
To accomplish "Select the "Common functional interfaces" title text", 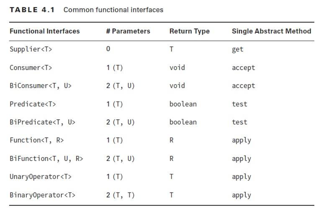I will pos(113,10).
